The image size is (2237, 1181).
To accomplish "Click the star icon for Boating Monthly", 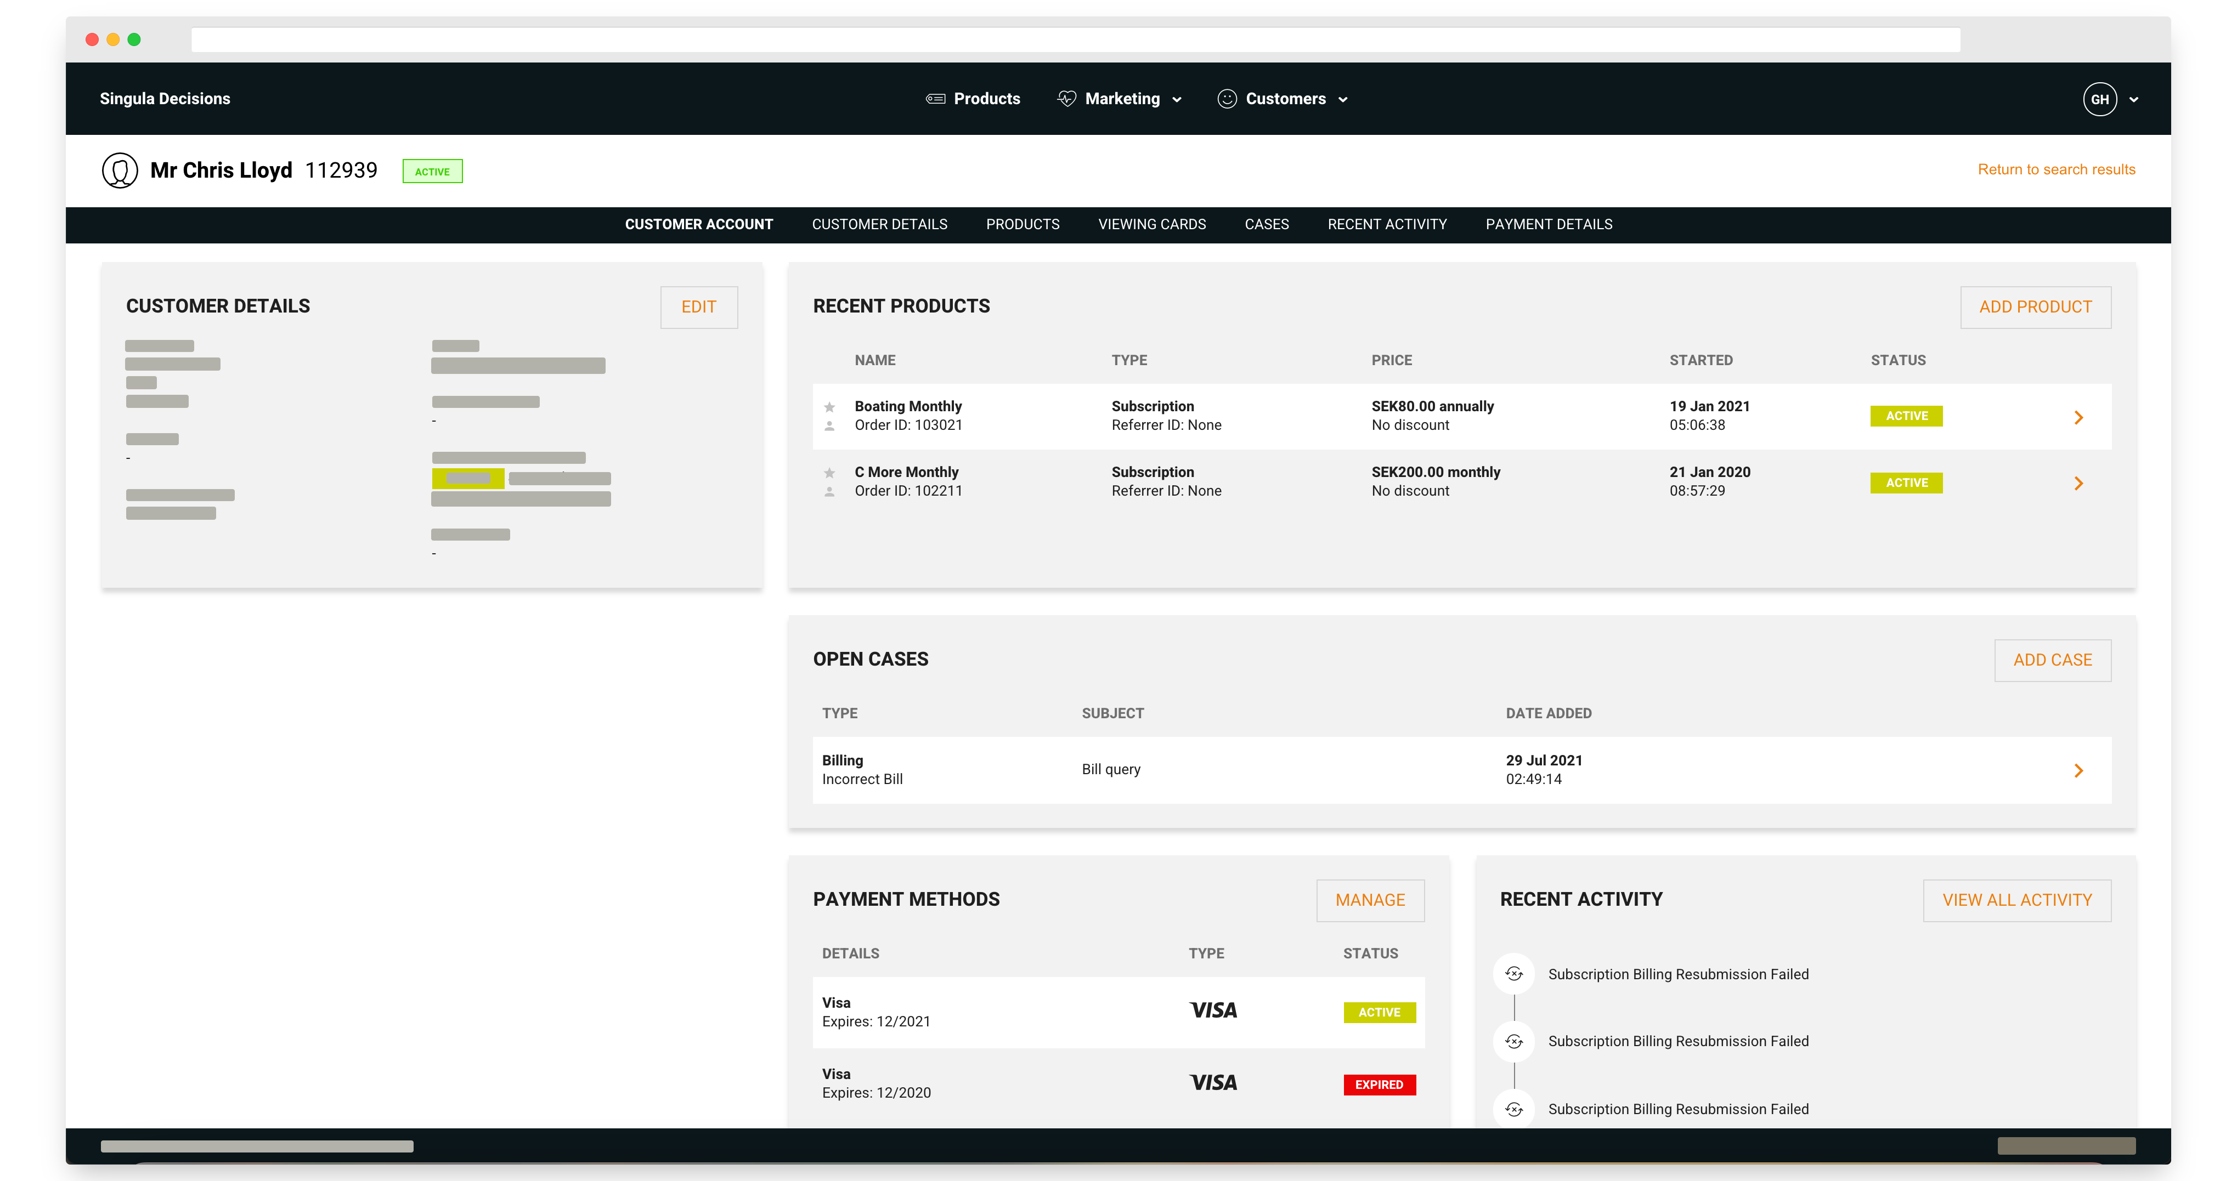I will pyautogui.click(x=829, y=406).
